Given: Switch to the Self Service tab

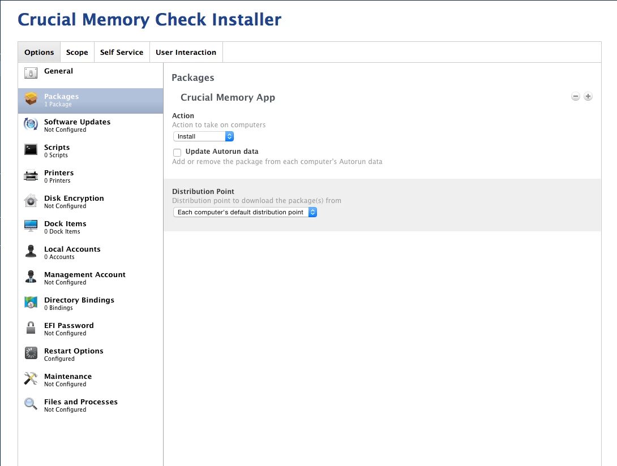Looking at the screenshot, I should pyautogui.click(x=122, y=52).
